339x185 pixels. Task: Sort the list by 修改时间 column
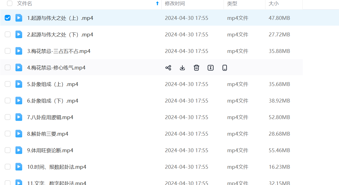pyautogui.click(x=175, y=4)
